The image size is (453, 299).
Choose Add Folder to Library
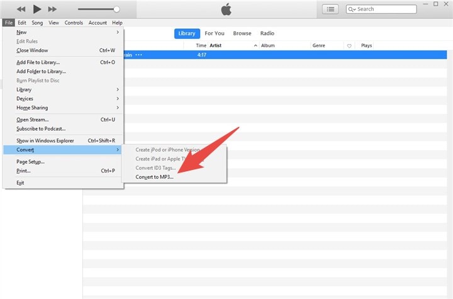point(63,71)
